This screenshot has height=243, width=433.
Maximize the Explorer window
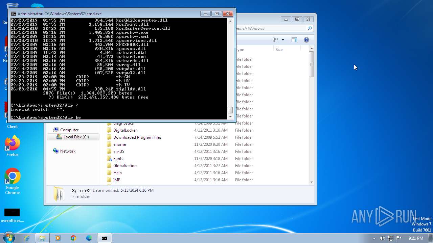(297, 19)
